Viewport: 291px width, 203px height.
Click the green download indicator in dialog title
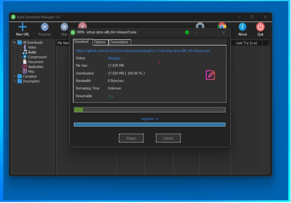pyautogui.click(x=187, y=33)
